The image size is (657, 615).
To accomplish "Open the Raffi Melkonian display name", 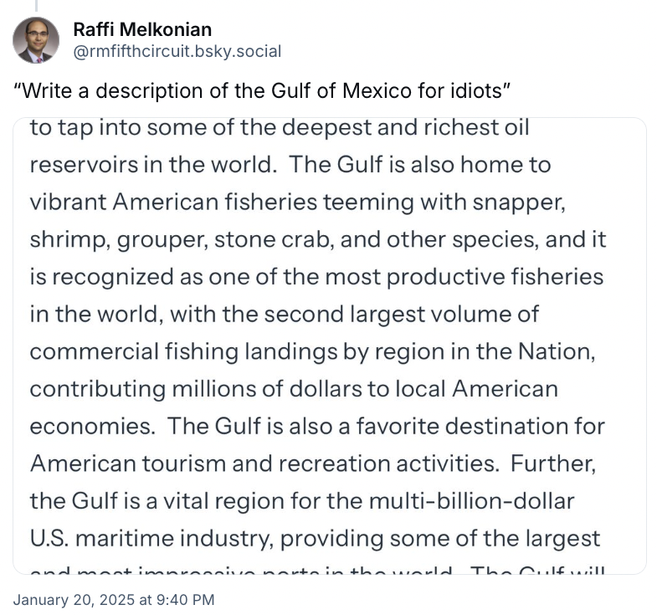I will (142, 30).
